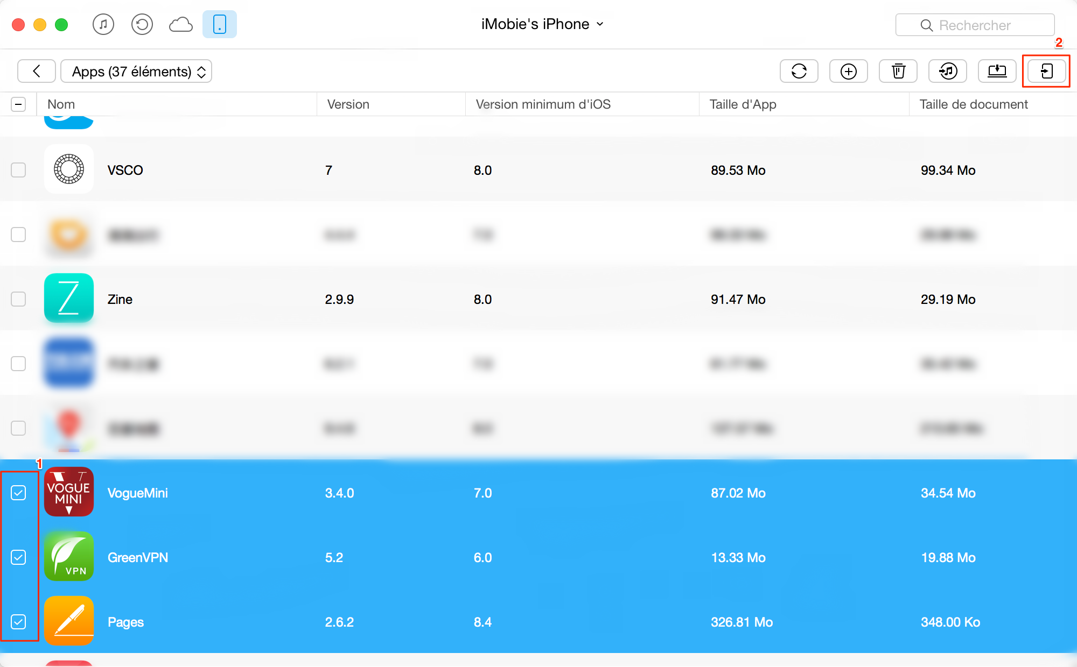Image resolution: width=1077 pixels, height=667 pixels.
Task: Go back with the left arrow button
Action: pyautogui.click(x=37, y=71)
